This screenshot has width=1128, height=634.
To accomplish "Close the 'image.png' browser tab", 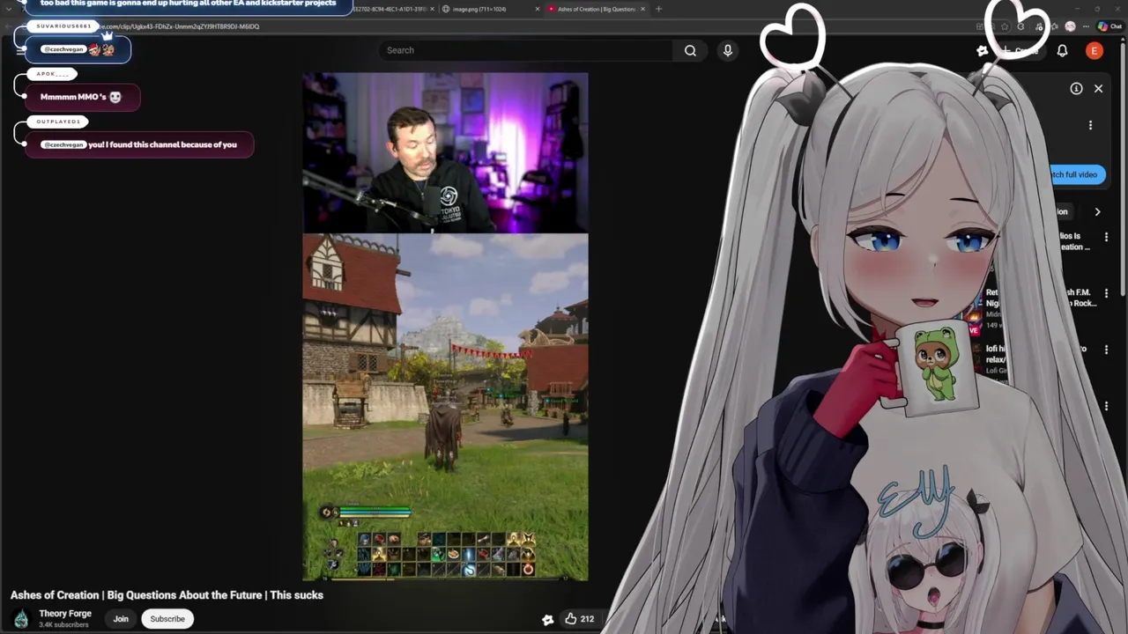I will point(538,9).
